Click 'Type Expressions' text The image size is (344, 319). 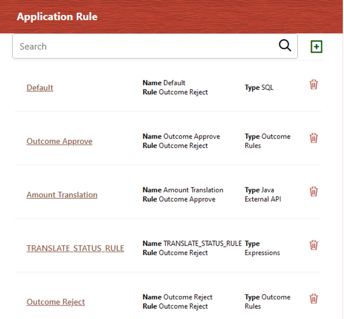[x=262, y=248]
